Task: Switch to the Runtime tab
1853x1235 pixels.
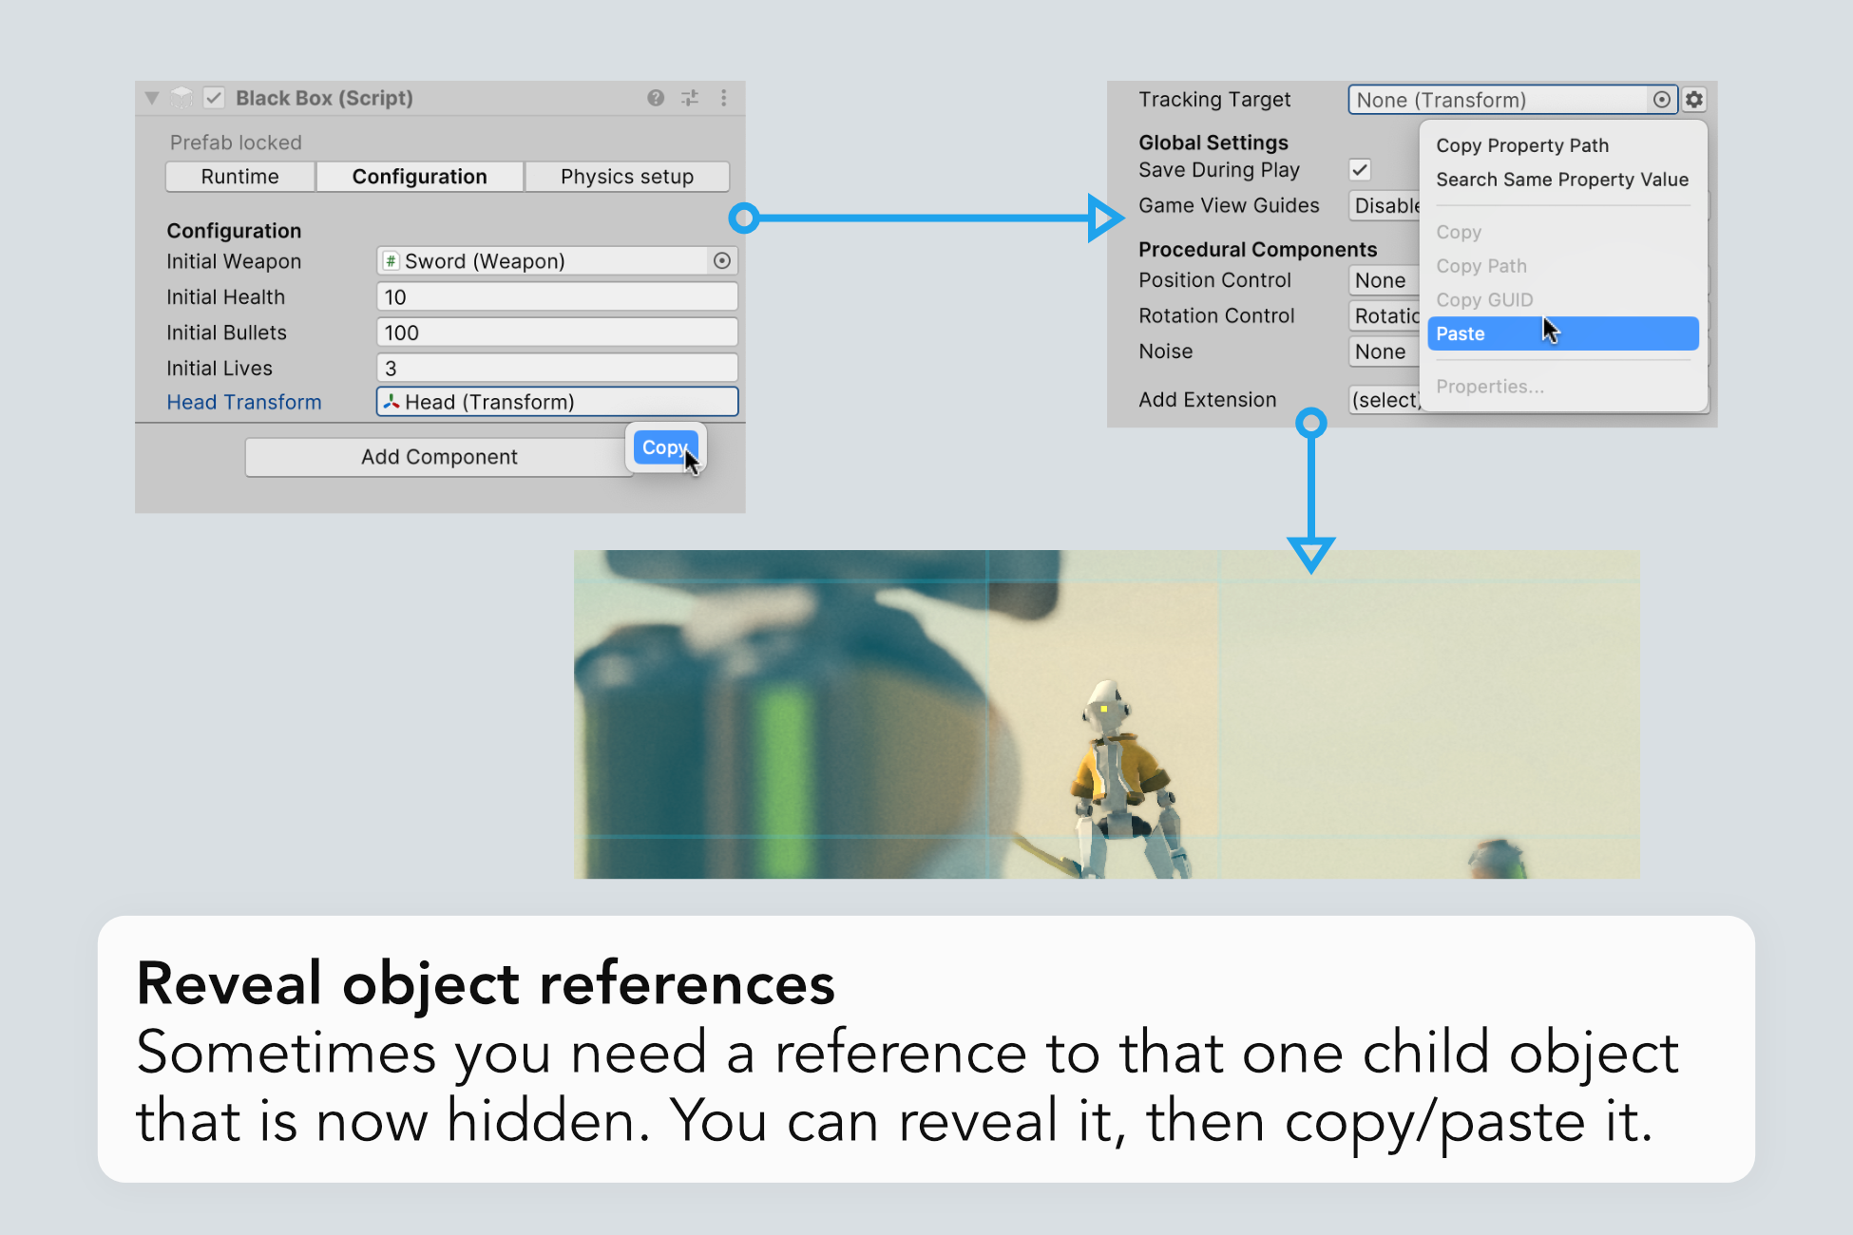Action: coord(239,177)
